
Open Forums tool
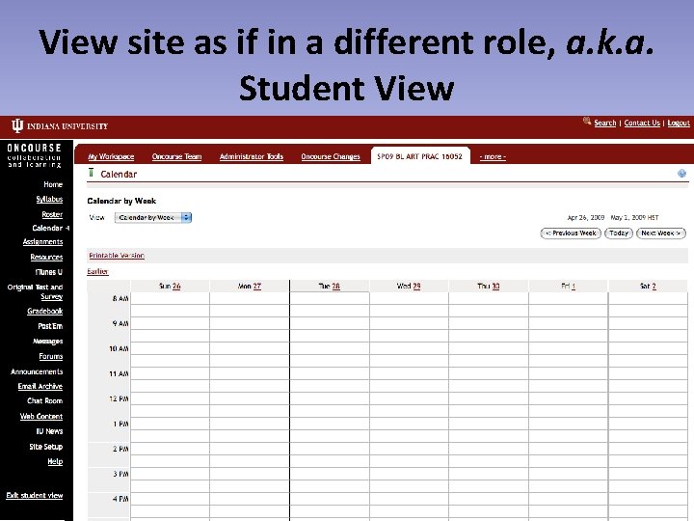pyautogui.click(x=51, y=356)
